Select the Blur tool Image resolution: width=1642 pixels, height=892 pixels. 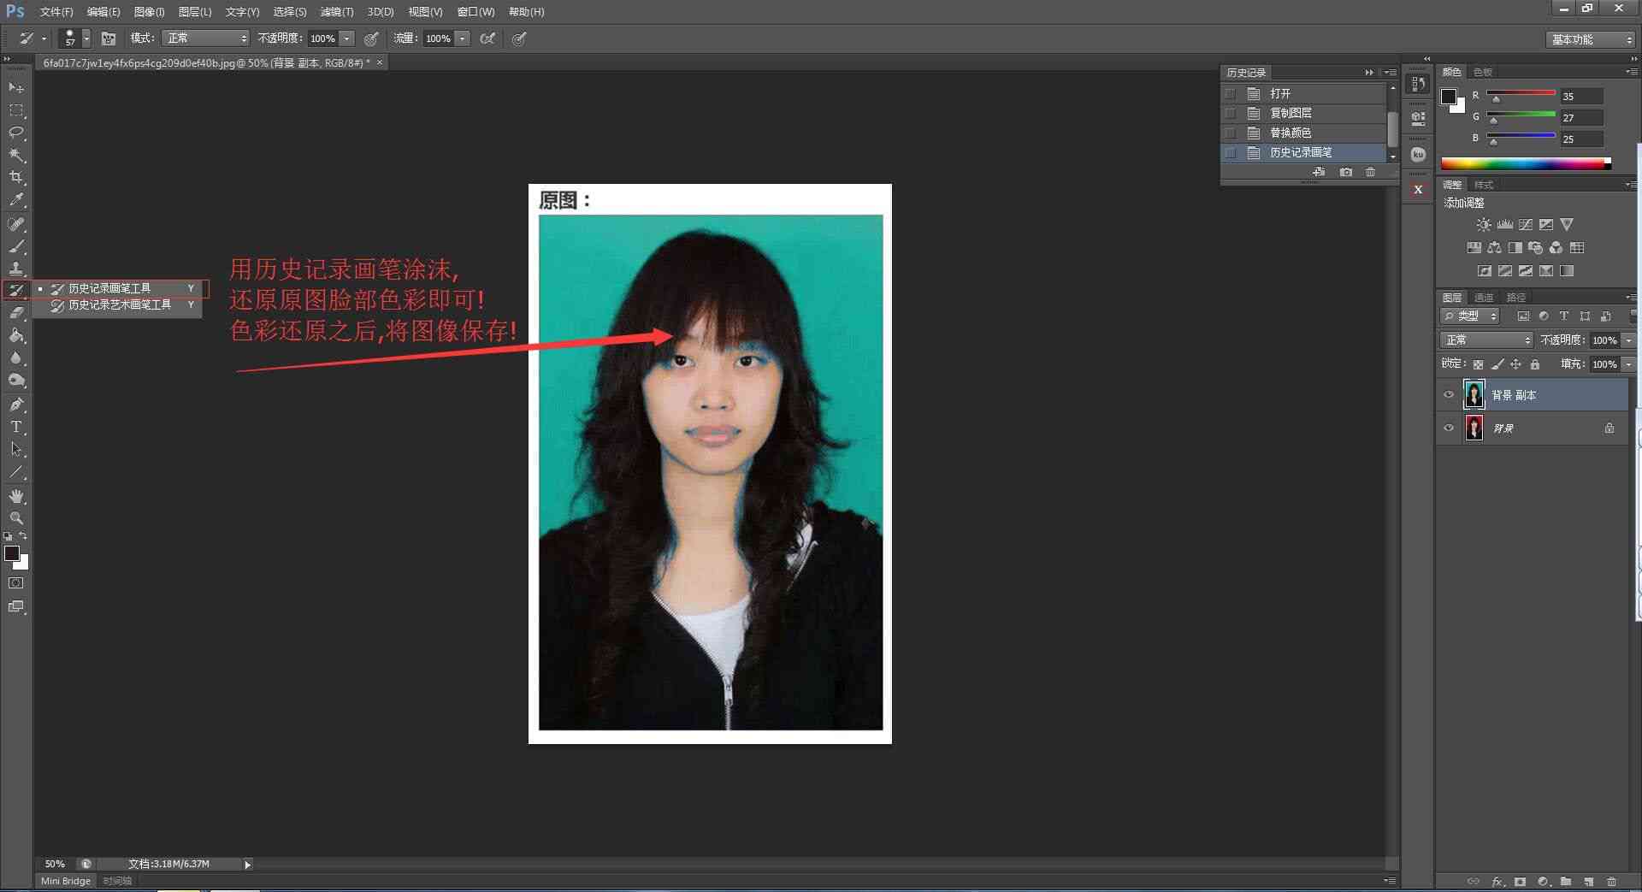tap(16, 358)
